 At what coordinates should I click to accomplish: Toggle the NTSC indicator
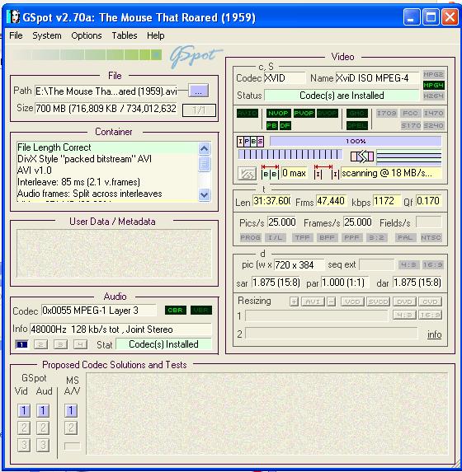[431, 237]
